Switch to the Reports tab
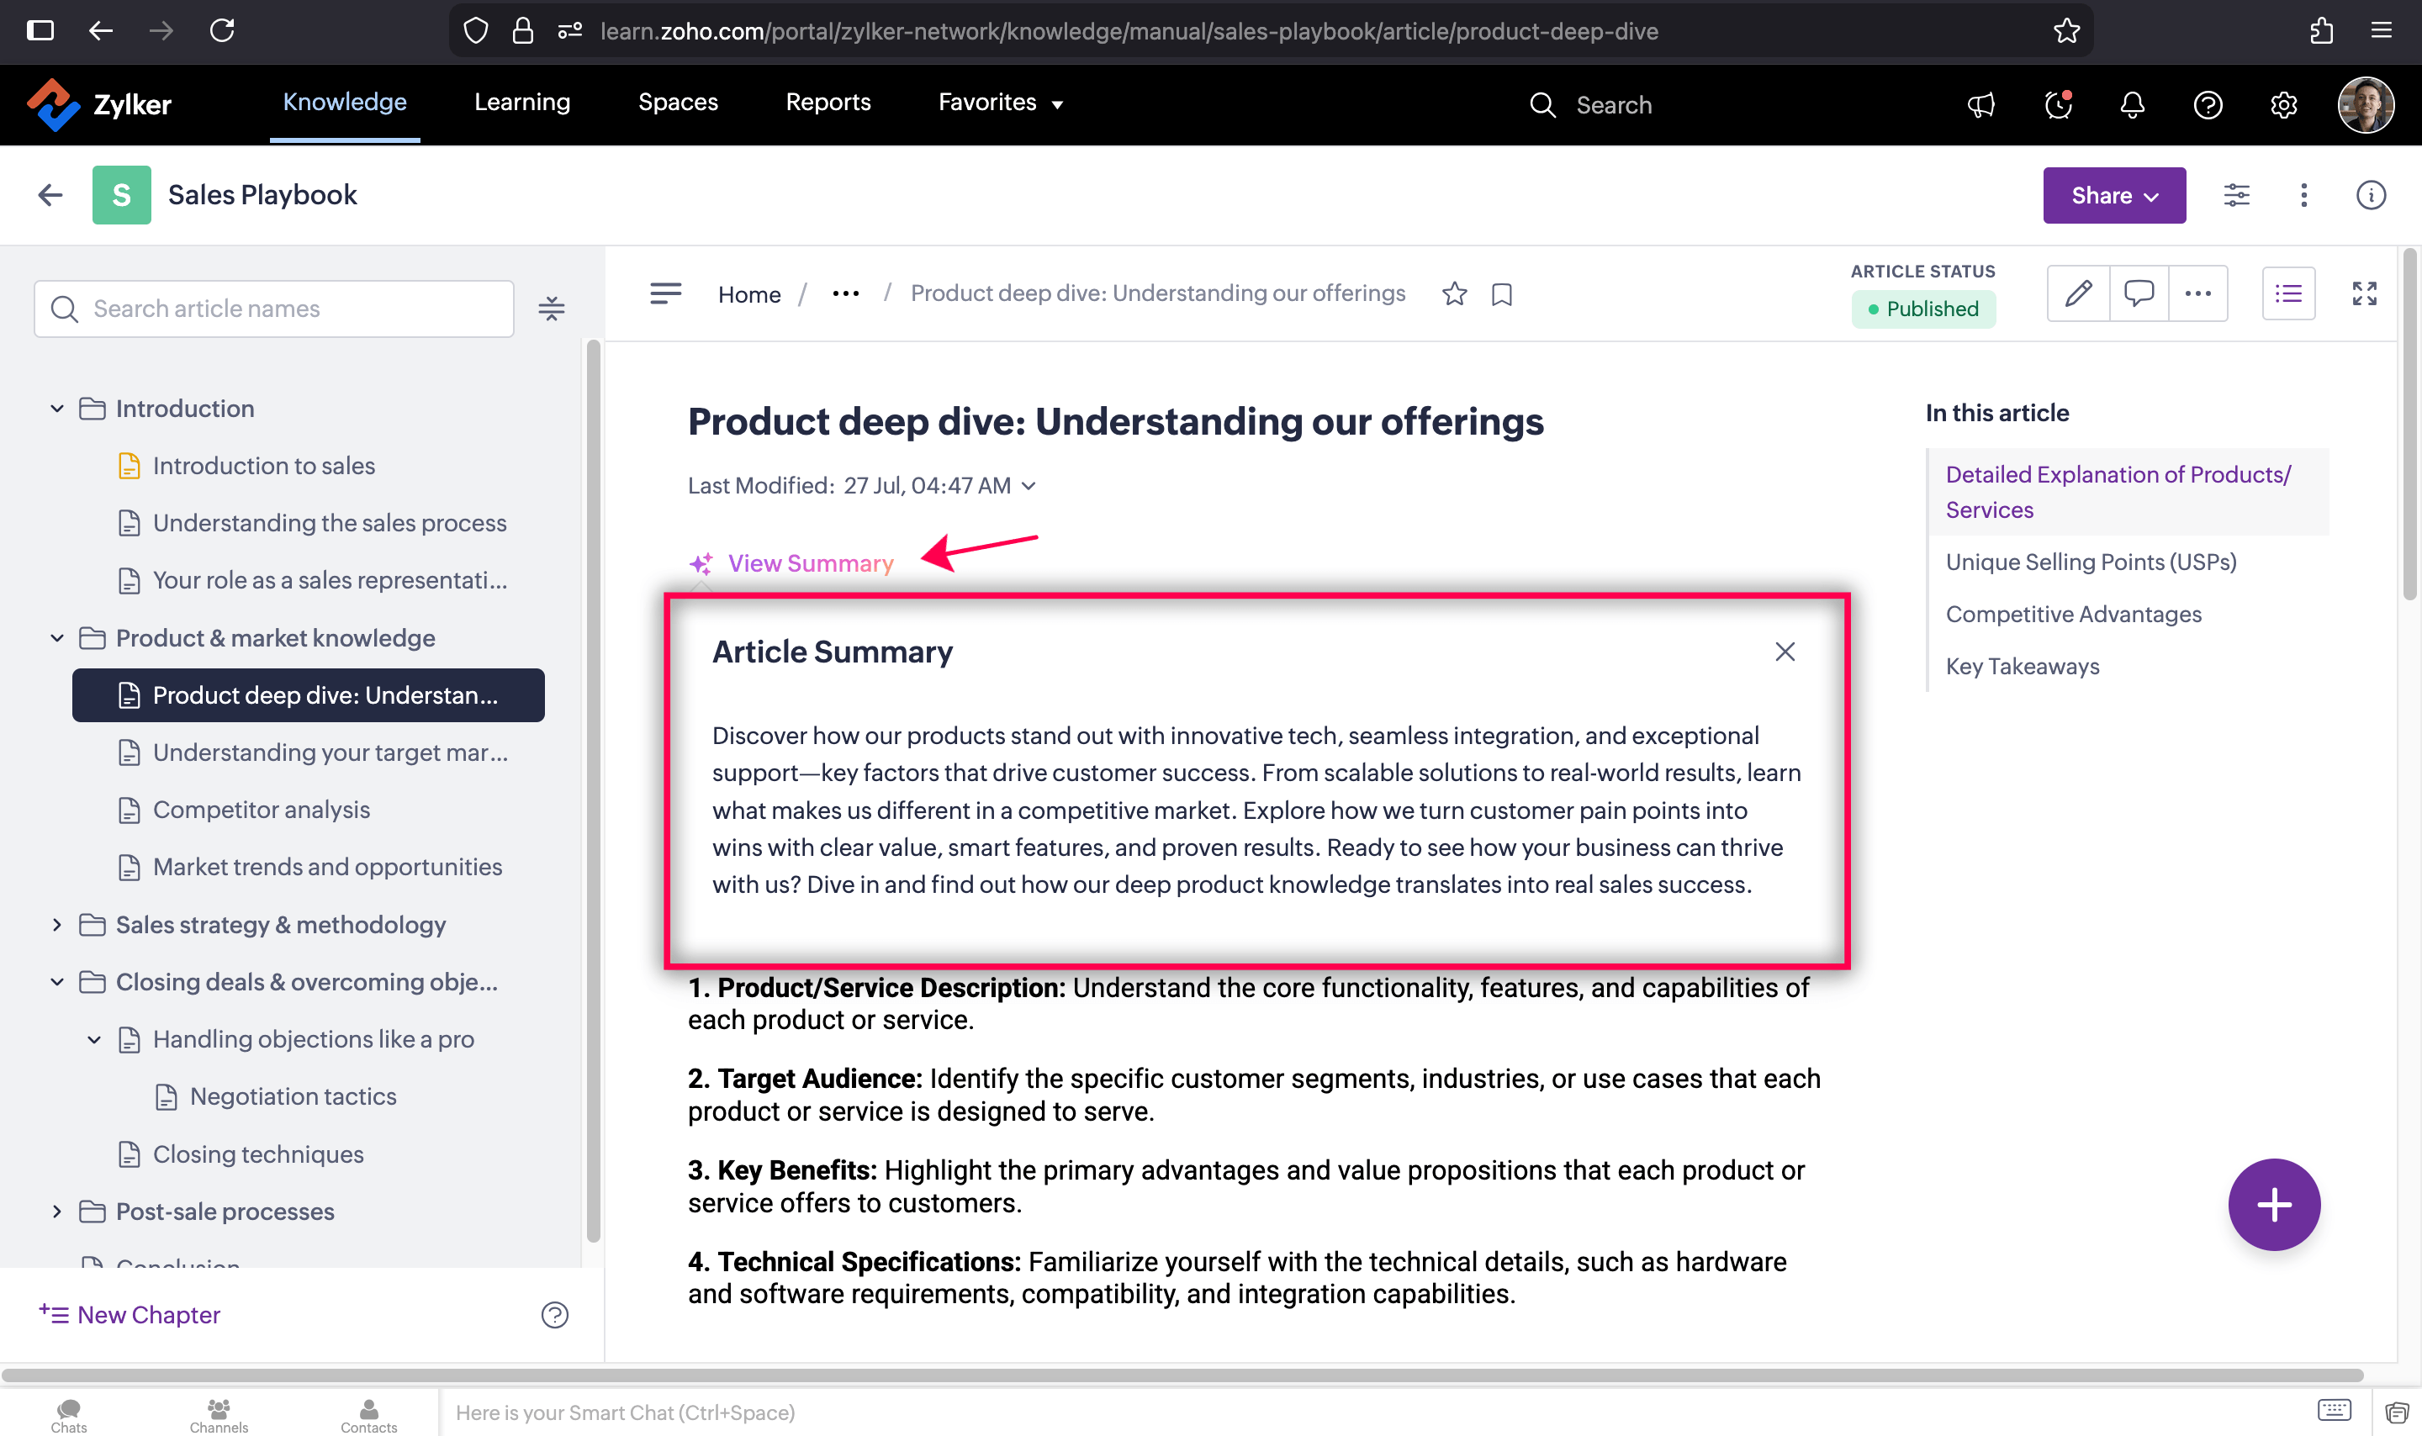This screenshot has height=1436, width=2422. coord(828,103)
